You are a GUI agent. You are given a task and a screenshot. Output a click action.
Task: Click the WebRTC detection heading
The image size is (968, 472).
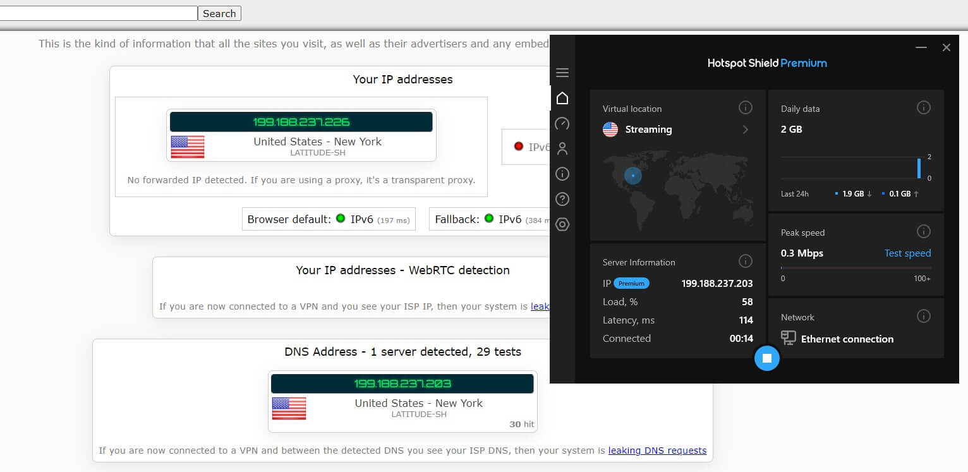402,270
